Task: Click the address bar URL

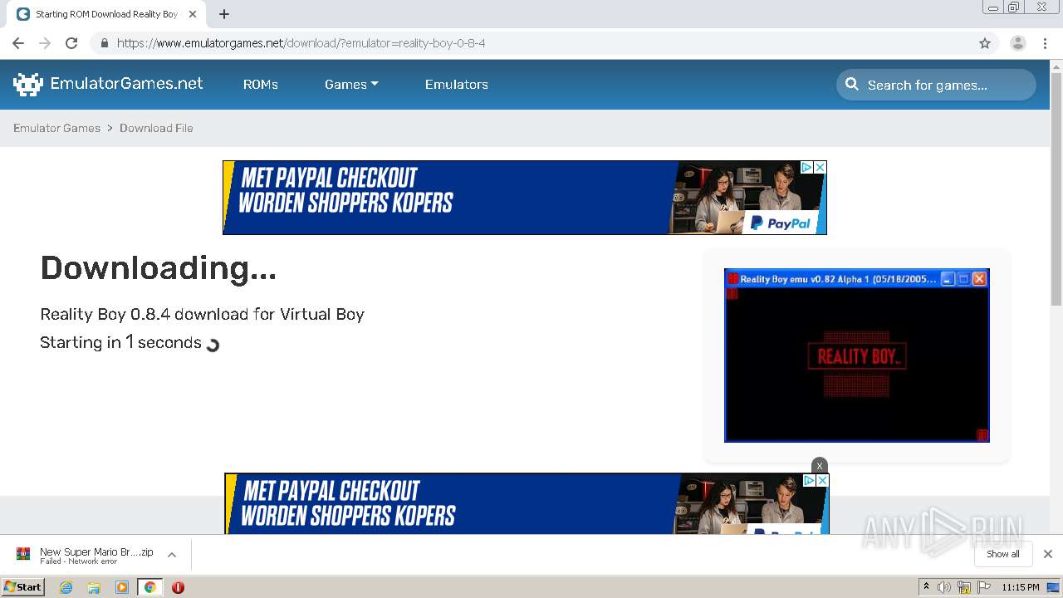Action: [x=301, y=43]
